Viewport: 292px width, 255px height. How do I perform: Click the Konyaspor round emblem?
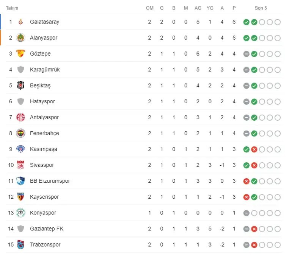point(20,213)
